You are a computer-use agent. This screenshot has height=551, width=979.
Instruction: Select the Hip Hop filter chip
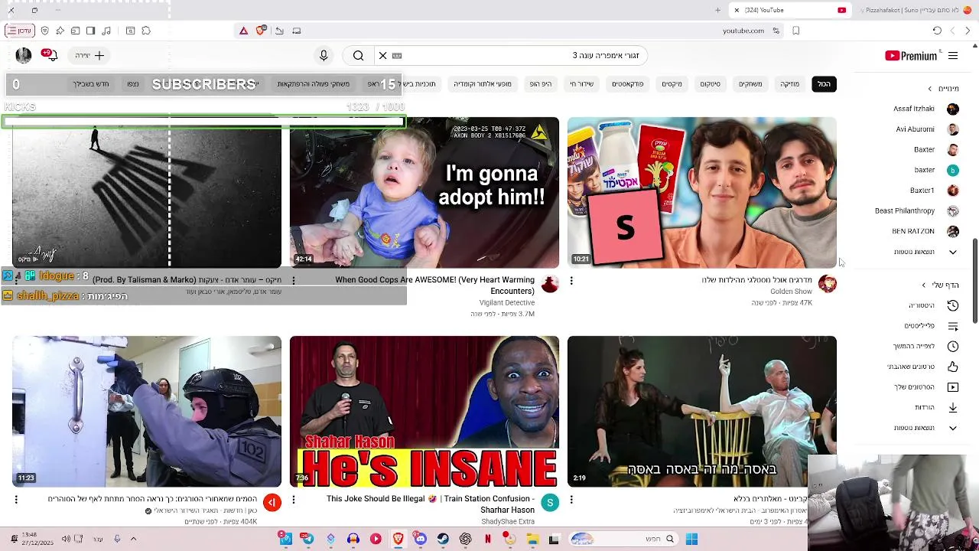(x=541, y=84)
